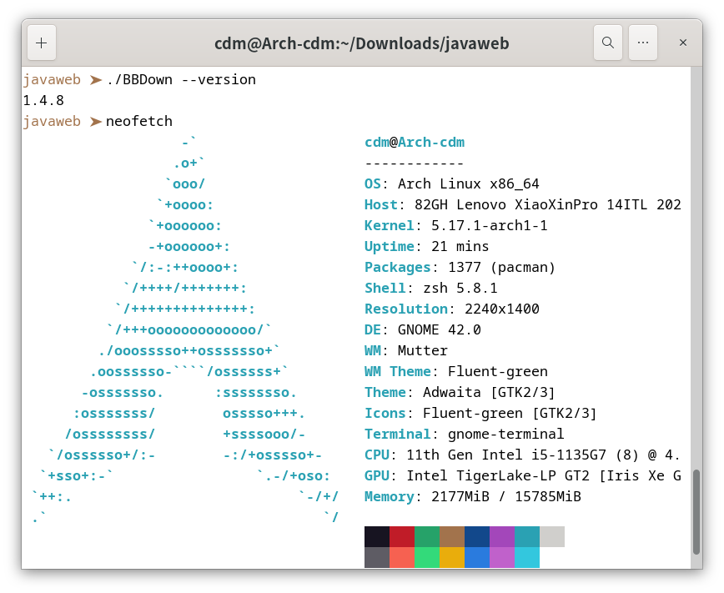724x593 pixels.
Task: Click the './BBDown --version' command text
Action: pyautogui.click(x=181, y=79)
